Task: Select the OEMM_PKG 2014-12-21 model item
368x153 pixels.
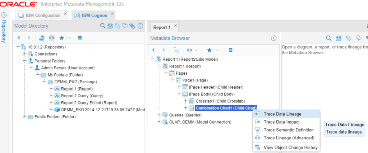Action: [103, 110]
